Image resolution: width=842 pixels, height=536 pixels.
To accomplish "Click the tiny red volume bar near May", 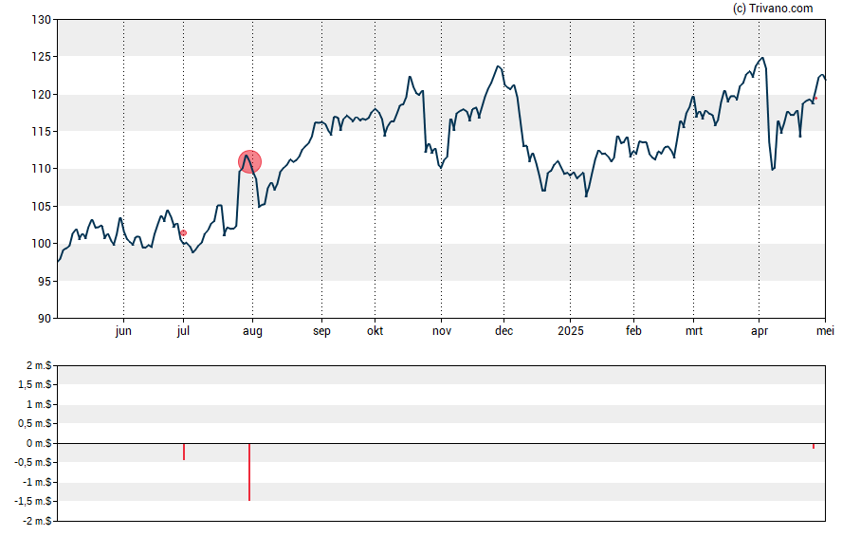I will click(814, 446).
